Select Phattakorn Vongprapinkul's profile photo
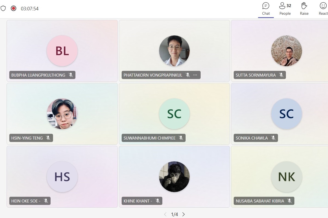The width and height of the screenshot is (328, 218). coord(174,51)
